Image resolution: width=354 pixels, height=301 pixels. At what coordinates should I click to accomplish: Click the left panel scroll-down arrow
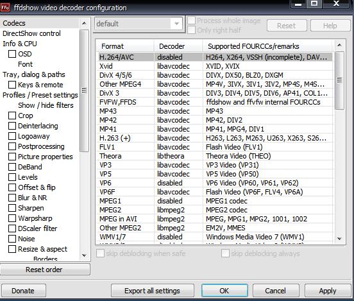tap(84, 255)
